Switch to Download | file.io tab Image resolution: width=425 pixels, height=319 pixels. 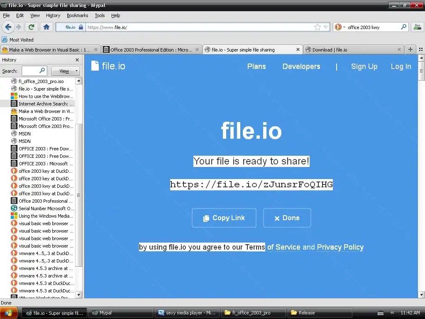[x=354, y=50]
